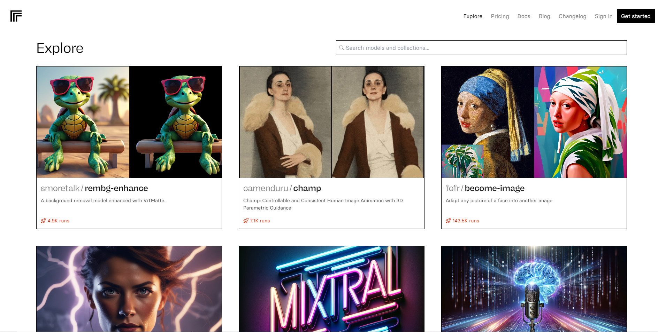Image resolution: width=658 pixels, height=332 pixels.
Task: Click the search magnifier icon
Action: pos(342,48)
